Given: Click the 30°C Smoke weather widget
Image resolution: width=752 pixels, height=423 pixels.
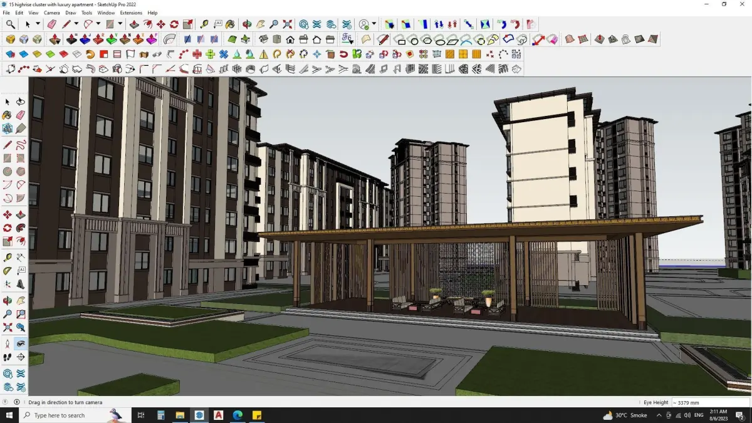Looking at the screenshot, I should (x=625, y=415).
